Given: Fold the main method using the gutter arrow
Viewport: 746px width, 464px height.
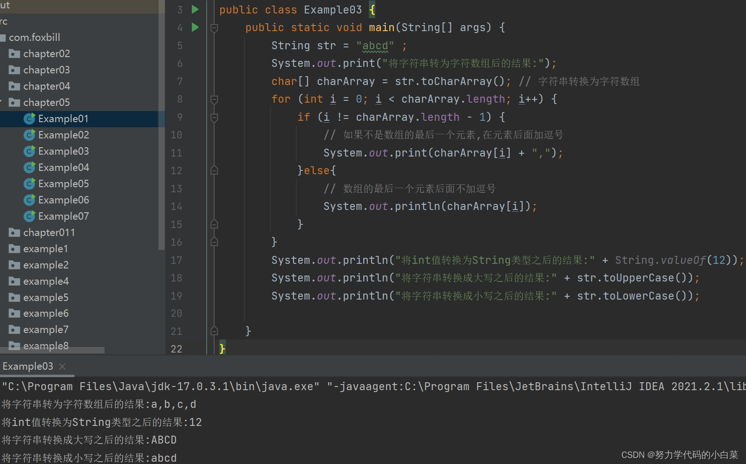Looking at the screenshot, I should click(x=214, y=27).
